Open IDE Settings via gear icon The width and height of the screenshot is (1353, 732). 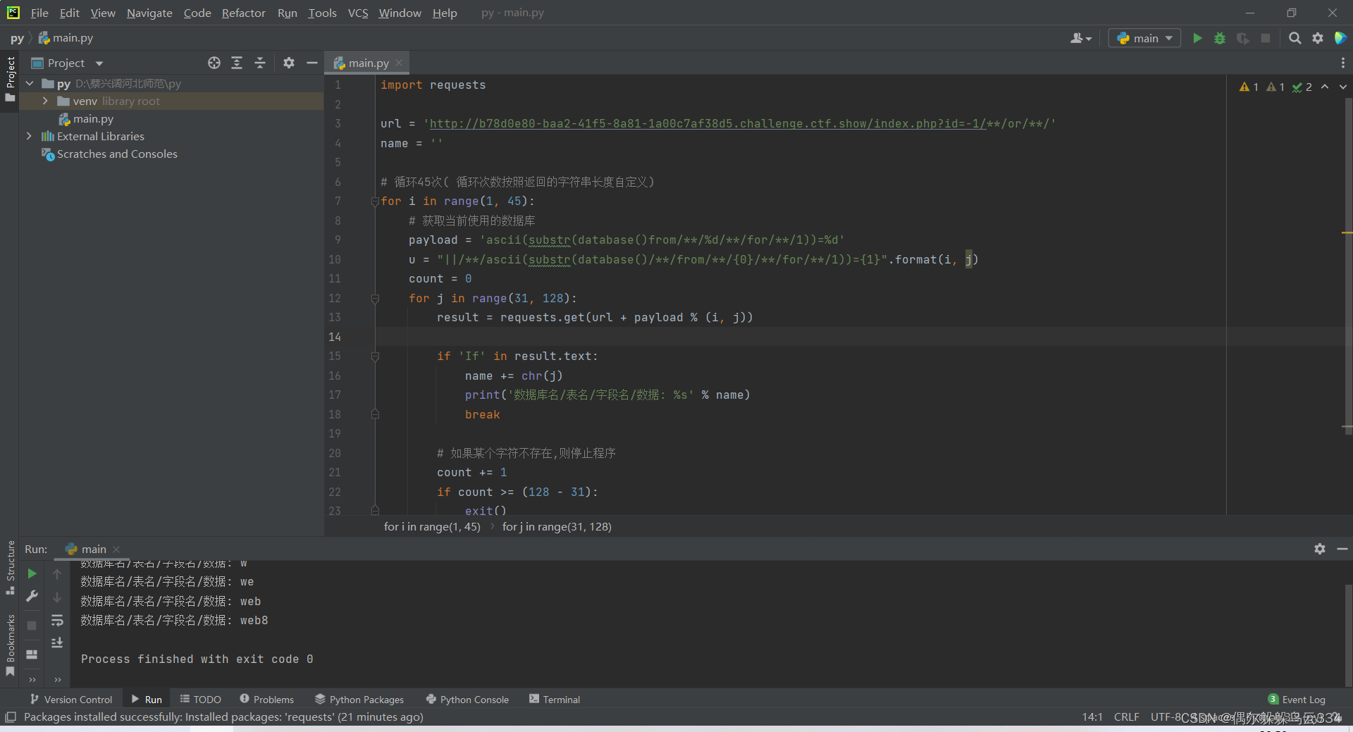[x=1317, y=38]
